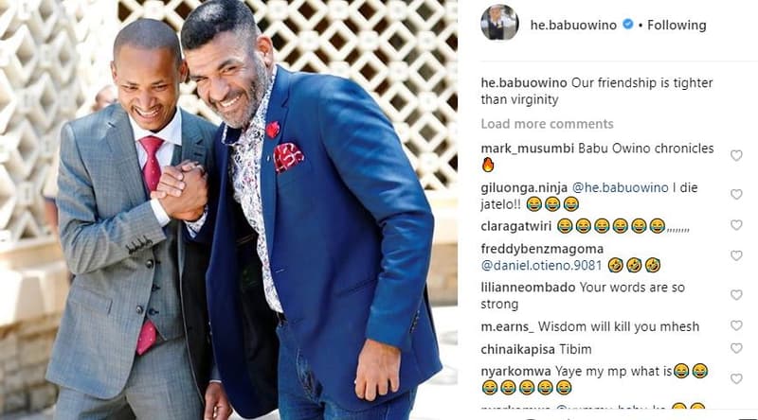Click the Following button in header

click(677, 26)
